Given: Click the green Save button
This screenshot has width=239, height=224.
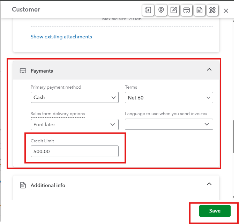Looking at the screenshot, I should tap(215, 211).
